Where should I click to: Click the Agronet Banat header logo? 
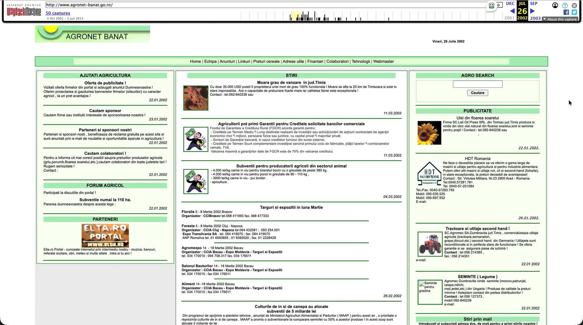point(93,34)
